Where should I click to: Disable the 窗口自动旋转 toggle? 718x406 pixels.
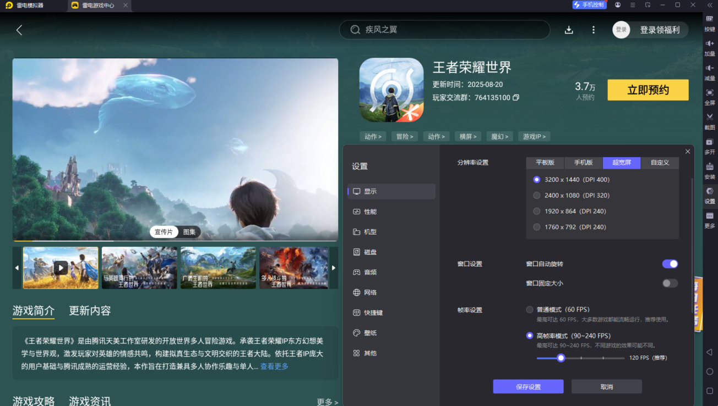670,264
